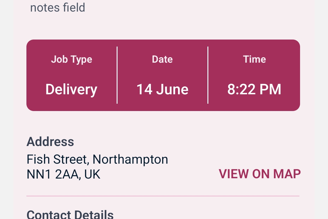328x219 pixels.
Task: Click the Job Type label
Action: pos(72,59)
